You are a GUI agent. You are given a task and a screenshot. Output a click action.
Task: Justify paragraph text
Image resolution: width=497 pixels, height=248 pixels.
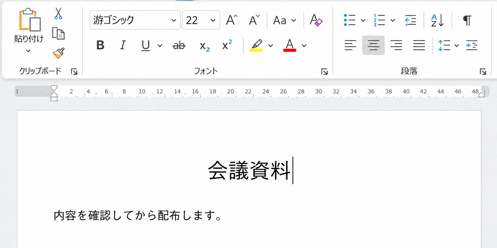coord(419,45)
